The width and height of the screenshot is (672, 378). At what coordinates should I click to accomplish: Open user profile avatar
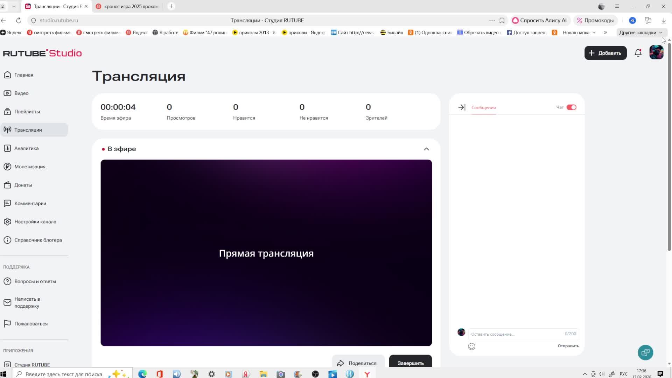coord(656,52)
